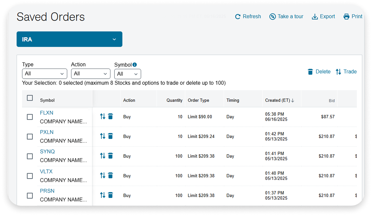Image resolution: width=372 pixels, height=216 pixels.
Task: Click the $87.57 bid value
Action: click(x=328, y=117)
